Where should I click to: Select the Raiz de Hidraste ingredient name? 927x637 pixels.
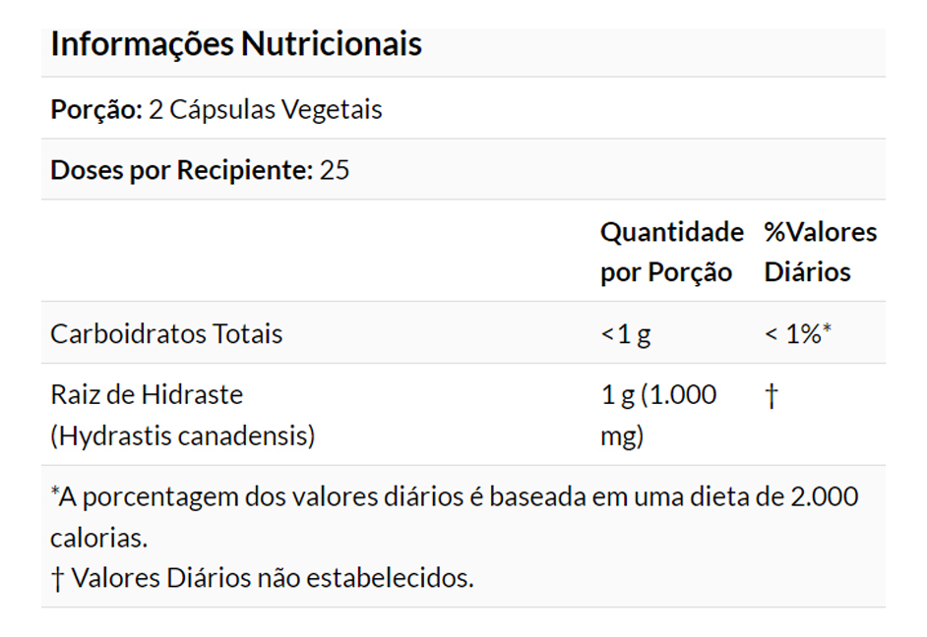tap(147, 395)
